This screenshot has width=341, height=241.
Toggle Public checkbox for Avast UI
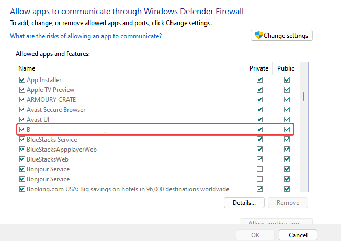(287, 120)
